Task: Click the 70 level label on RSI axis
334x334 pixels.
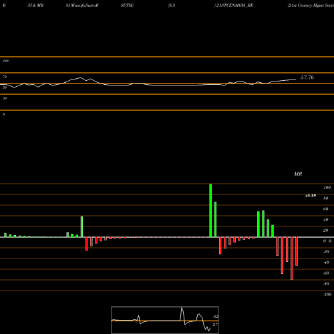Action: [x=5, y=77]
